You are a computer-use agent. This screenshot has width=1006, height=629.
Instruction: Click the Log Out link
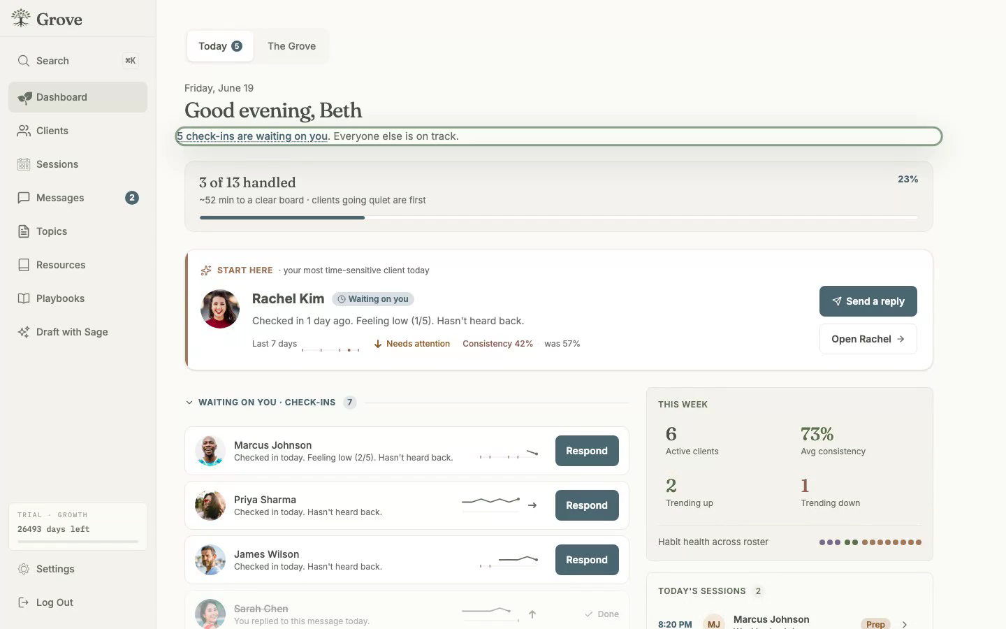pos(78,602)
